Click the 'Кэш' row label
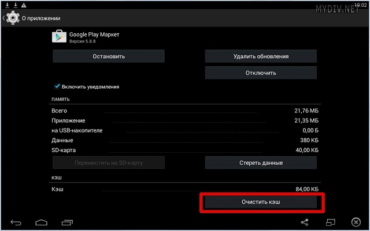This screenshot has height=231, width=370. (57, 189)
